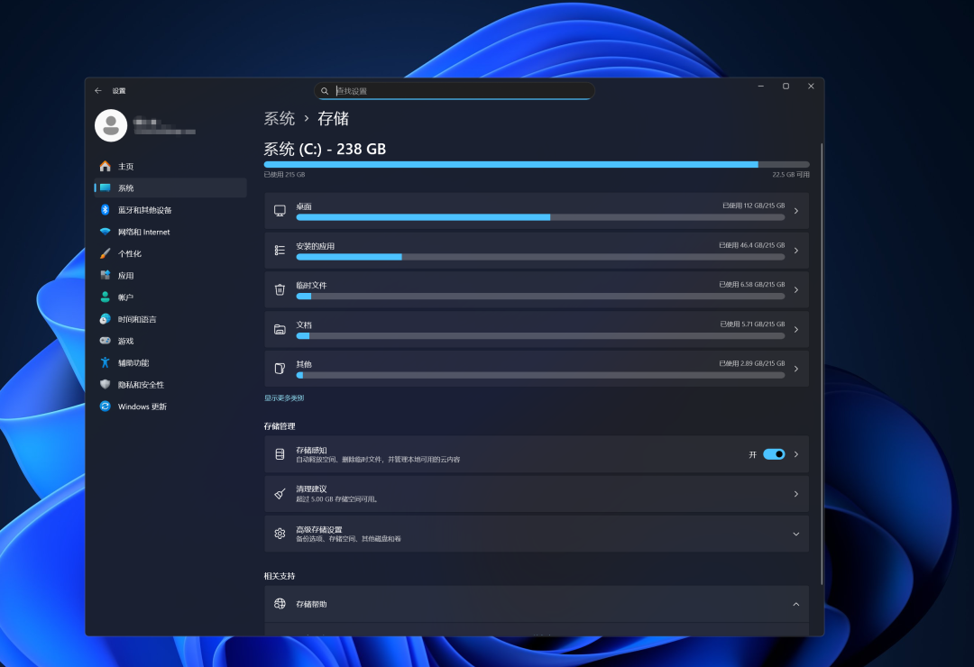Image resolution: width=974 pixels, height=667 pixels.
Task: Click the 网络和 Internet wifi icon
Action: (105, 232)
